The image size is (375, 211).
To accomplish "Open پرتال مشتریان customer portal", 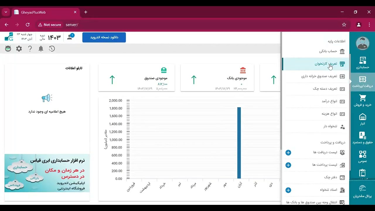I will [x=362, y=192].
